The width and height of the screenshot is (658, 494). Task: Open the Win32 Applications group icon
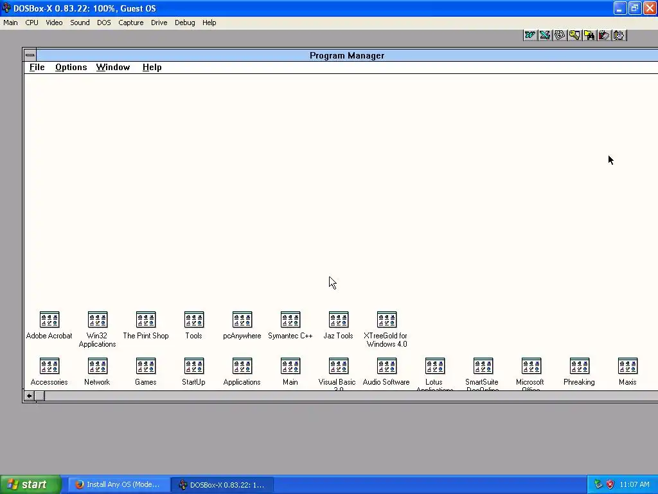click(98, 320)
